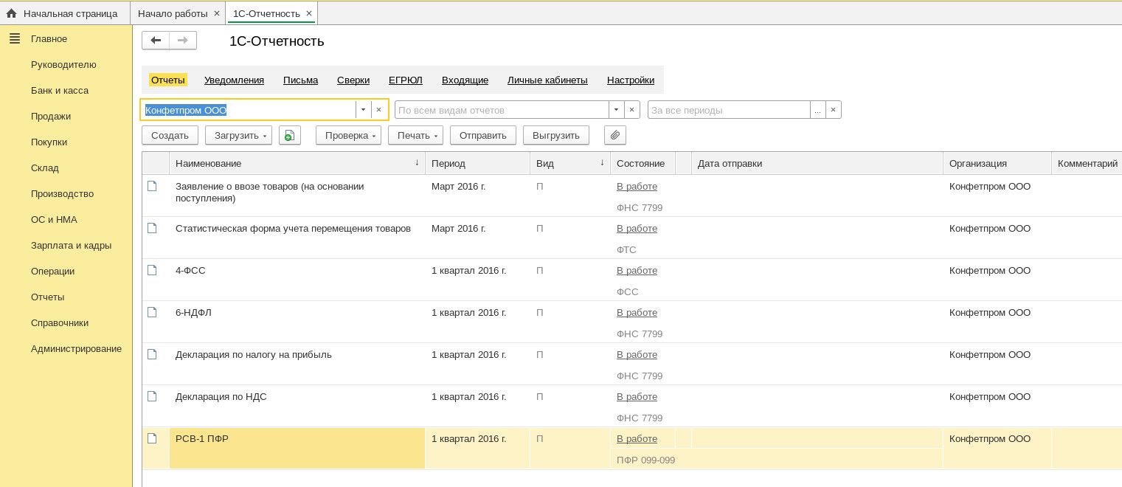Viewport: 1122px width, 487px height.
Task: Open the Отчеты sidebar section
Action: 47,297
